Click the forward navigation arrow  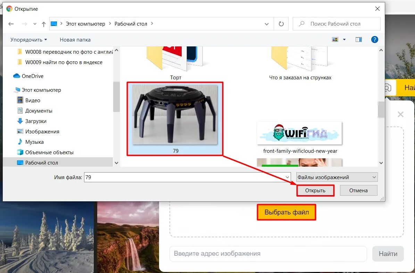(x=24, y=24)
